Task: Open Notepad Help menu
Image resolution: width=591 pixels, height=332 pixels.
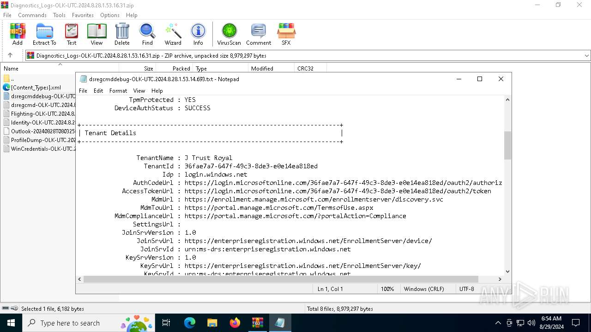Action: [x=157, y=91]
